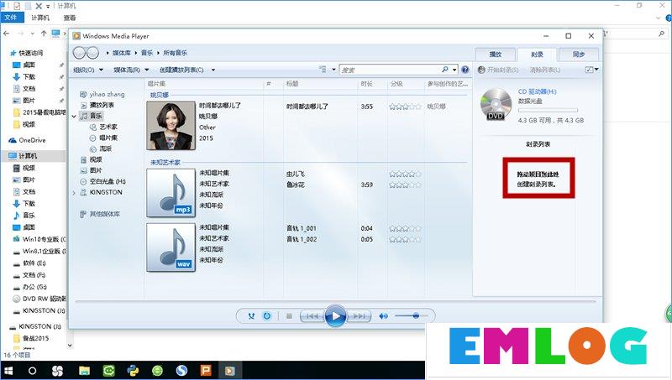Select 艺术家 under the music node

(x=103, y=127)
